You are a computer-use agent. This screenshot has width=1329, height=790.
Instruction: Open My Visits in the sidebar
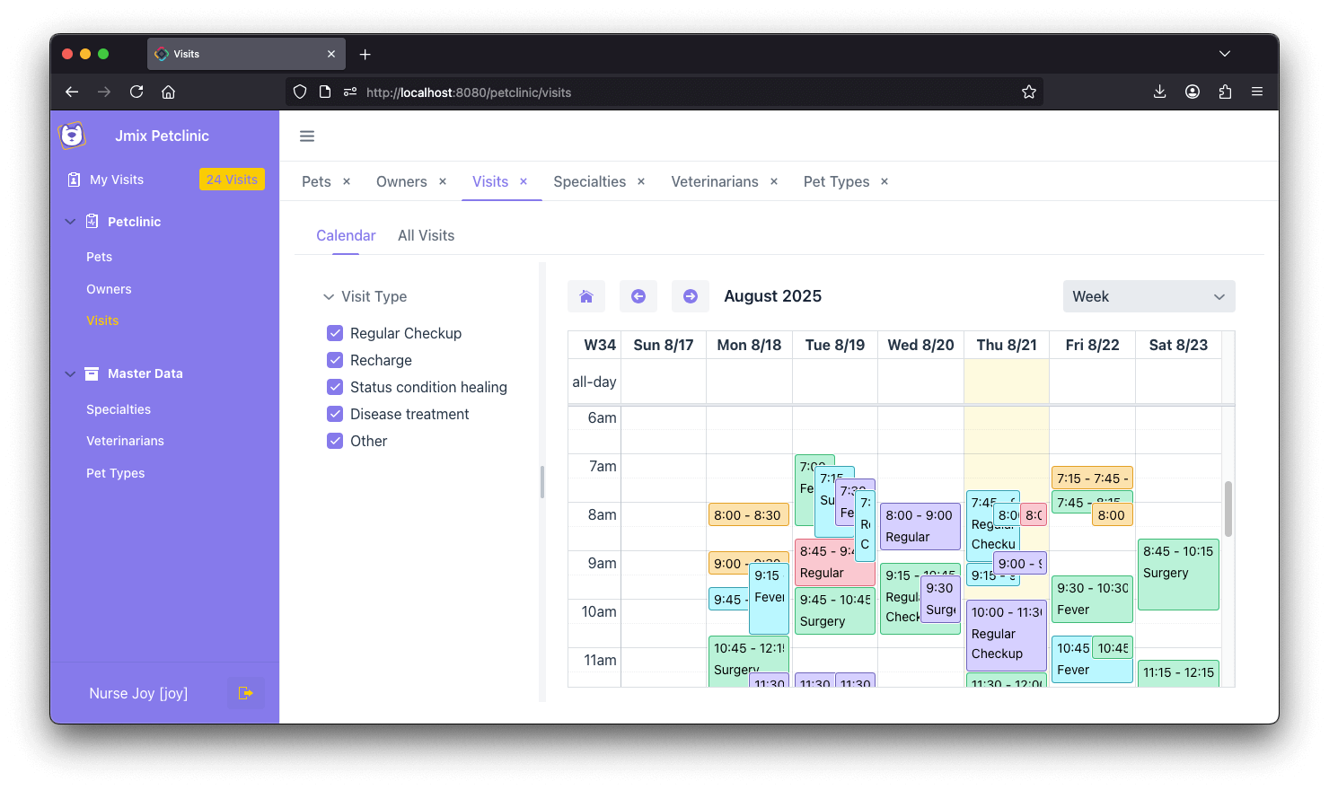coord(117,180)
